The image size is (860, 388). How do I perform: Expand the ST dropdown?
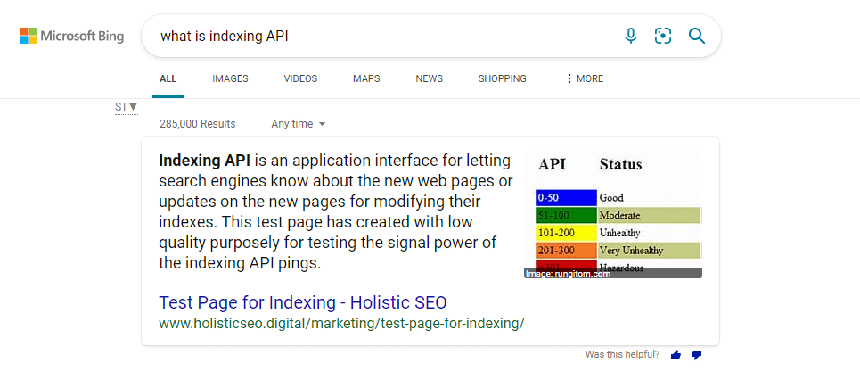pos(127,107)
